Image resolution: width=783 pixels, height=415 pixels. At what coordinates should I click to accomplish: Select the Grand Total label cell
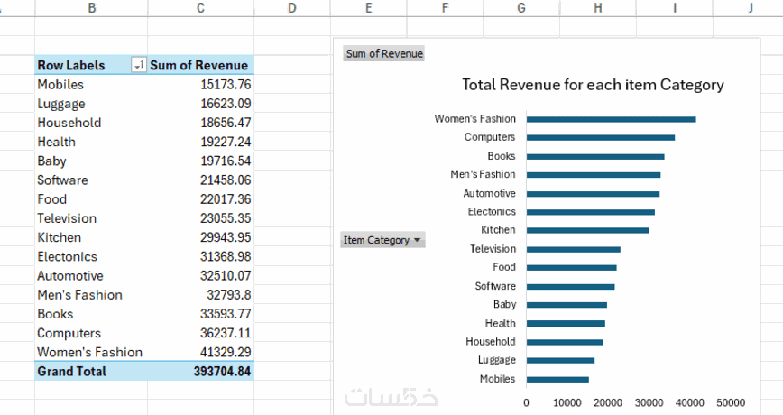click(91, 371)
